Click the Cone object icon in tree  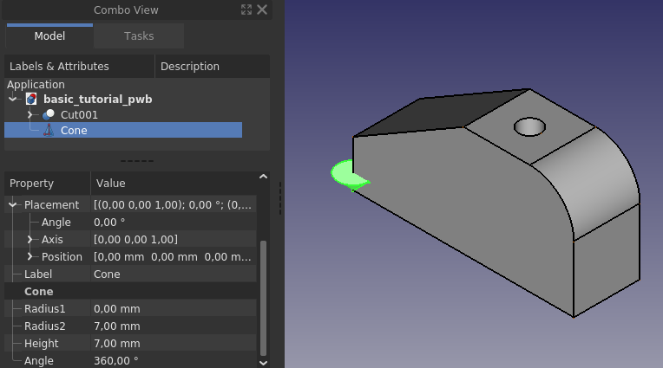49,130
